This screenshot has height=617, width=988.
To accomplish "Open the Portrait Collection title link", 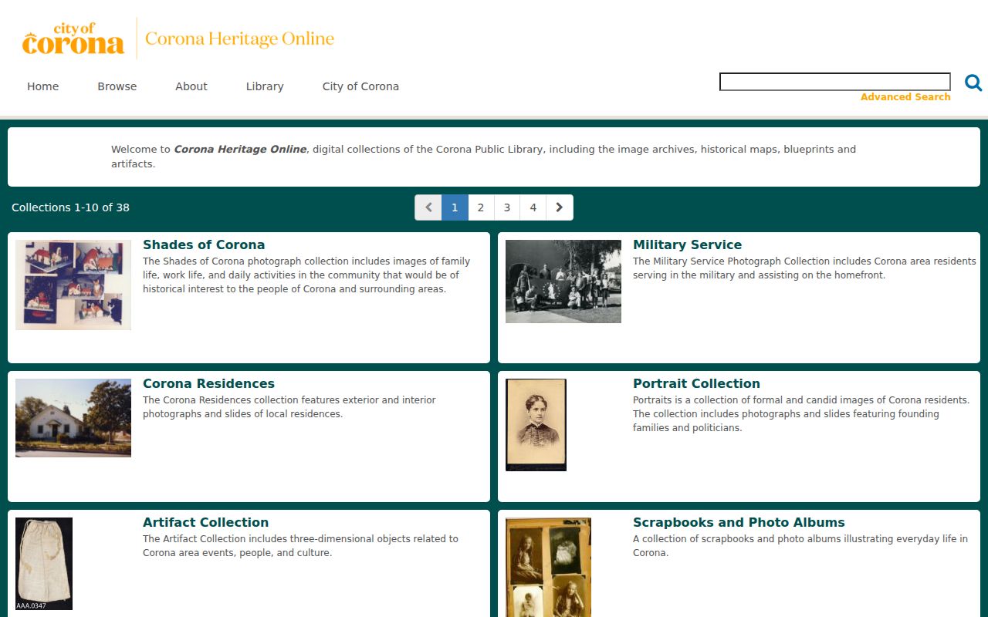I will [696, 383].
